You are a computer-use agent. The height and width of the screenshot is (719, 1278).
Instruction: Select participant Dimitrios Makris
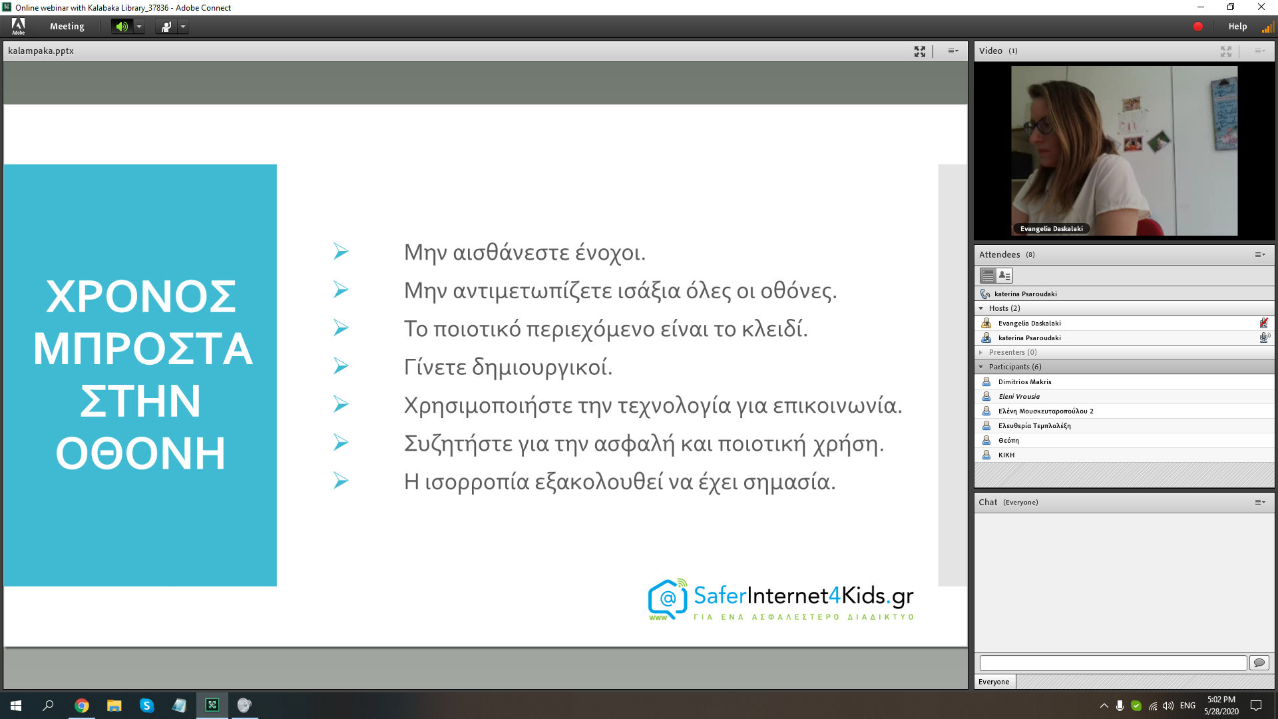[x=1124, y=381]
